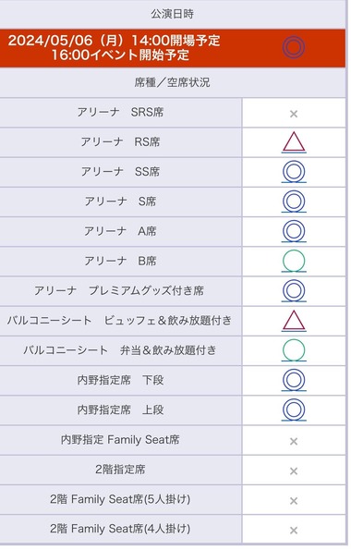Select double-circle availability for アリーナ SS席
The image size is (351, 550).
point(294,172)
